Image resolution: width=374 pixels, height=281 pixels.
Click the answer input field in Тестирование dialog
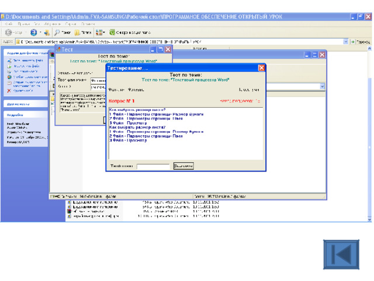153,166
